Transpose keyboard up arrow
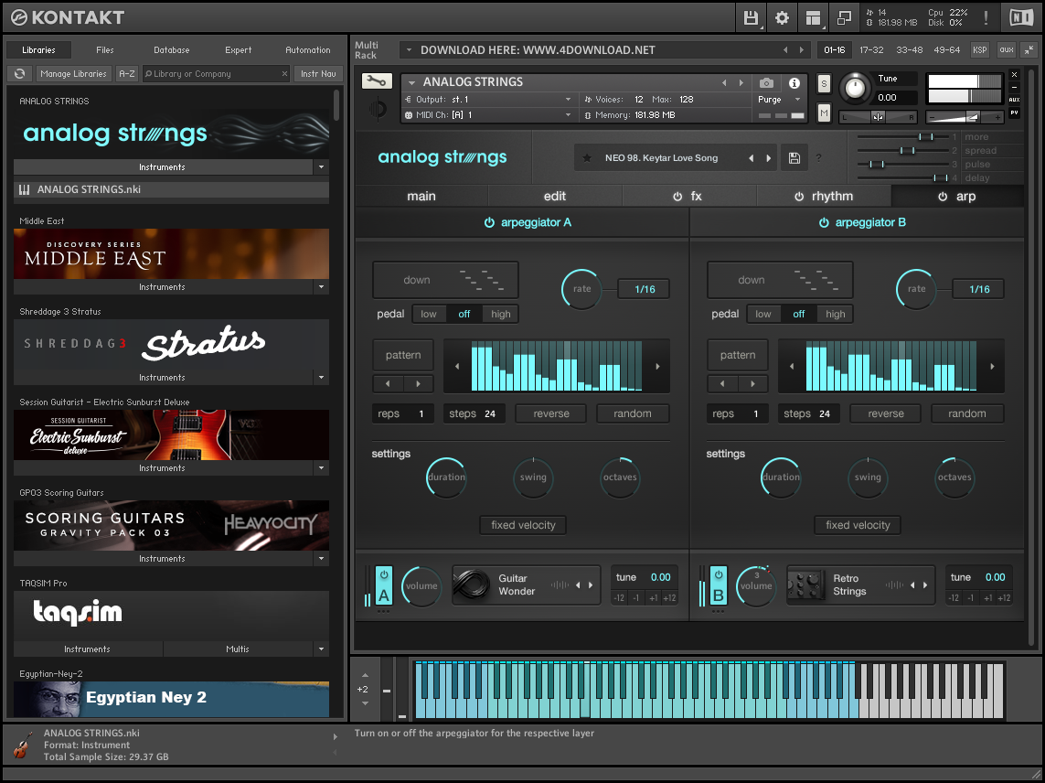 (x=365, y=675)
